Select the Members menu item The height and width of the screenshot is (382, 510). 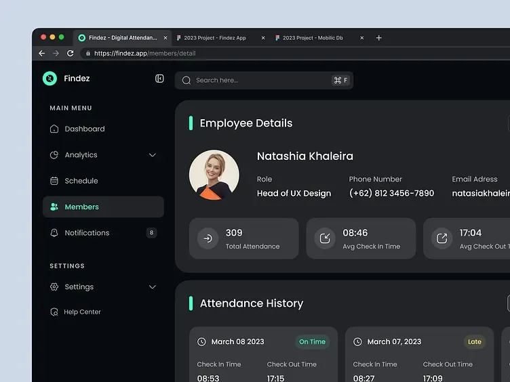pyautogui.click(x=103, y=207)
